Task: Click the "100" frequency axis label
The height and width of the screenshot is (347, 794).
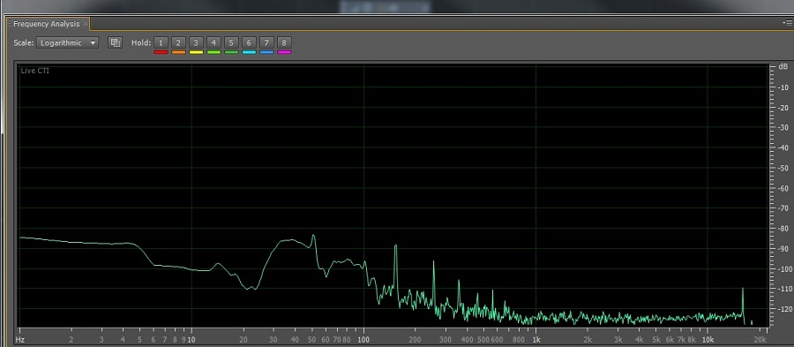Action: [x=363, y=340]
